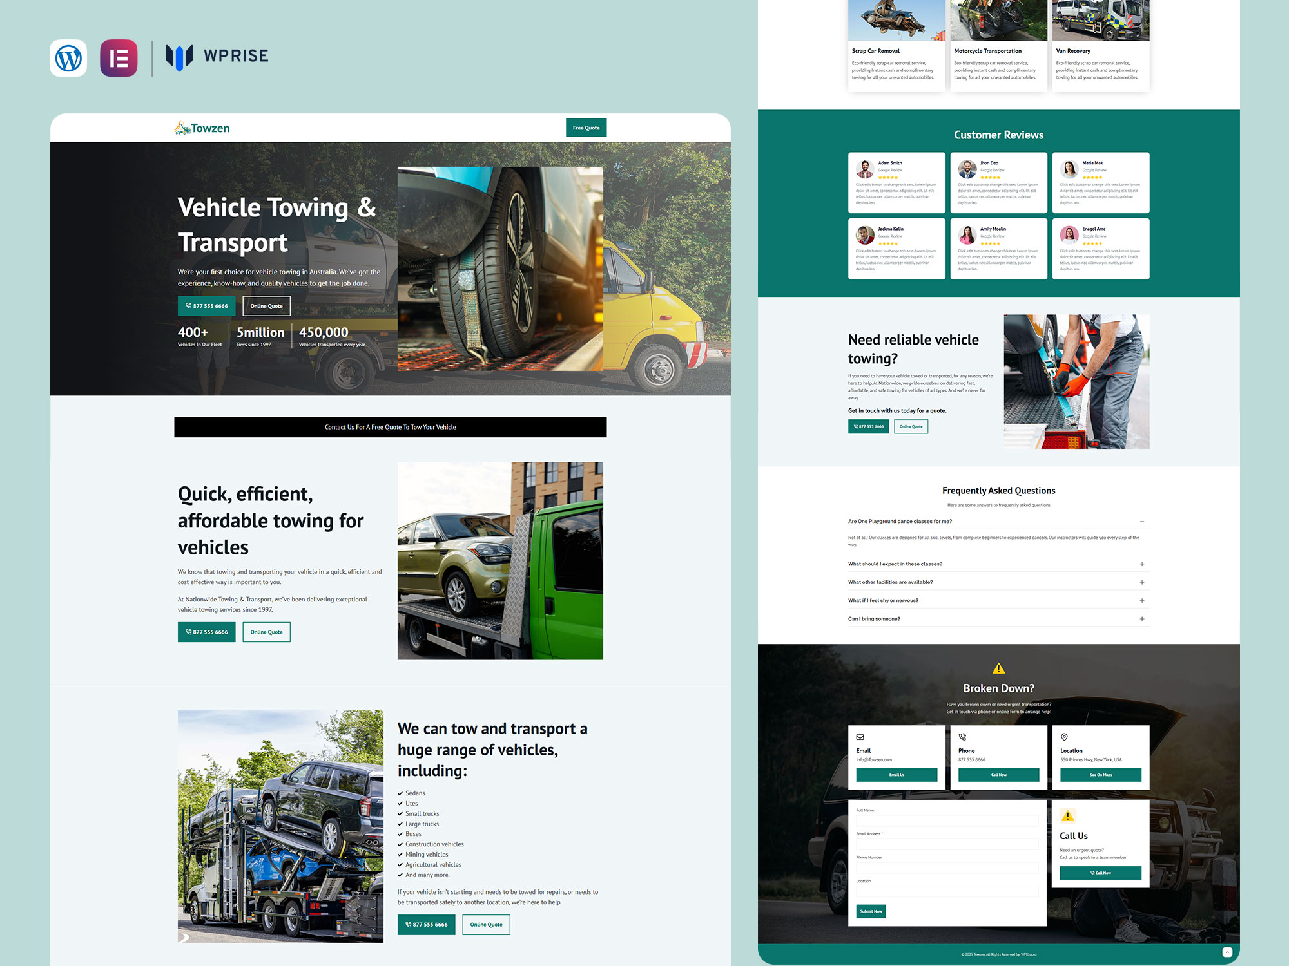The height and width of the screenshot is (966, 1289).
Task: Click Jackma Kalin's review avatar
Action: coord(865,235)
